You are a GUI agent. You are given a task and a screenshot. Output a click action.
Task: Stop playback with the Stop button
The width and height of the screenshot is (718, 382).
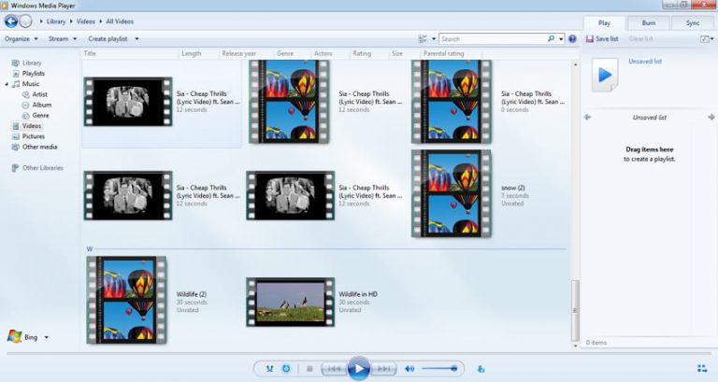(309, 369)
